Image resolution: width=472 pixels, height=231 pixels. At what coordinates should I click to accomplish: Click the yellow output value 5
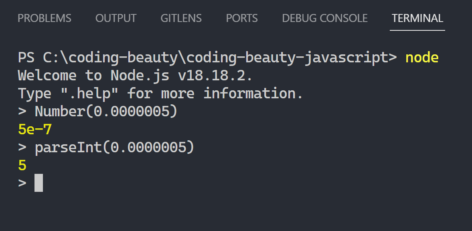(x=22, y=165)
